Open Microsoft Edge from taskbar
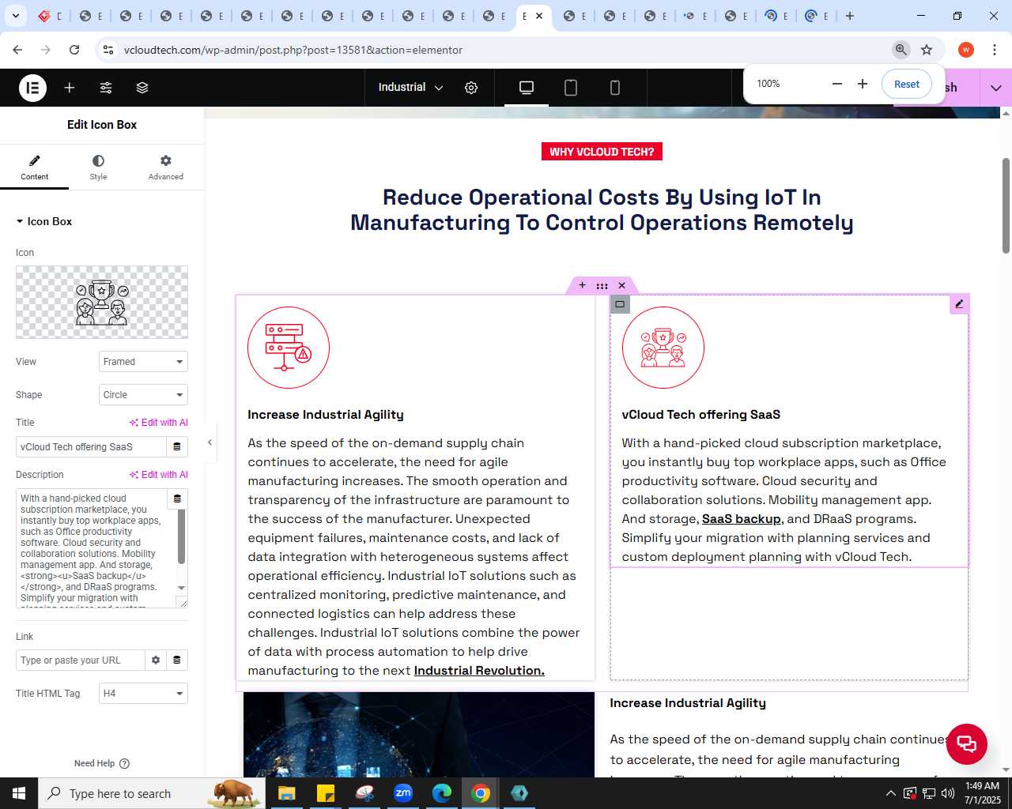Viewport: 1012px width, 809px height. pos(442,793)
